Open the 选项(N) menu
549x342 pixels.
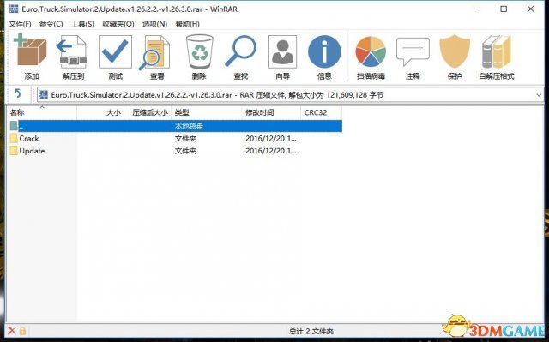[154, 24]
